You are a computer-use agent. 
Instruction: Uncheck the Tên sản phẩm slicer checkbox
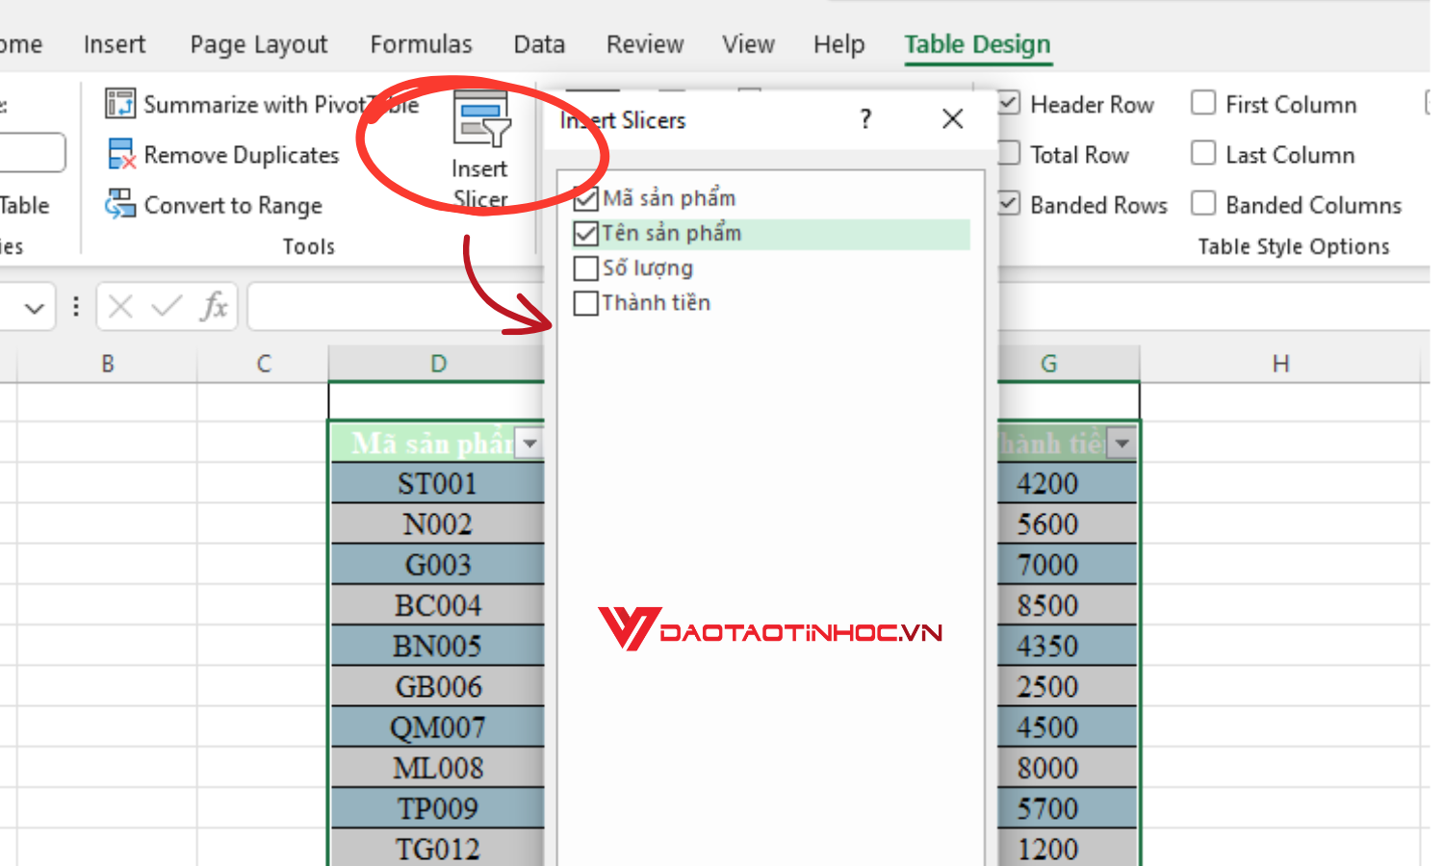click(585, 233)
